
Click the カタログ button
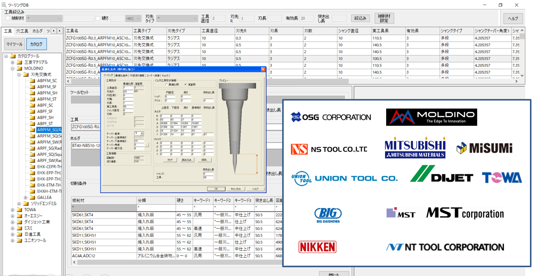[36, 44]
